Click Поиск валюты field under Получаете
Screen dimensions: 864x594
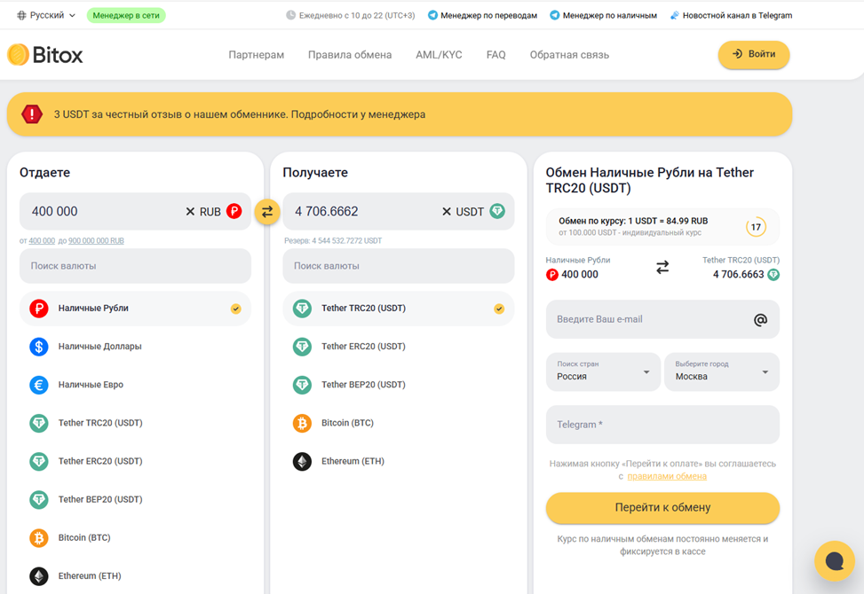(399, 266)
